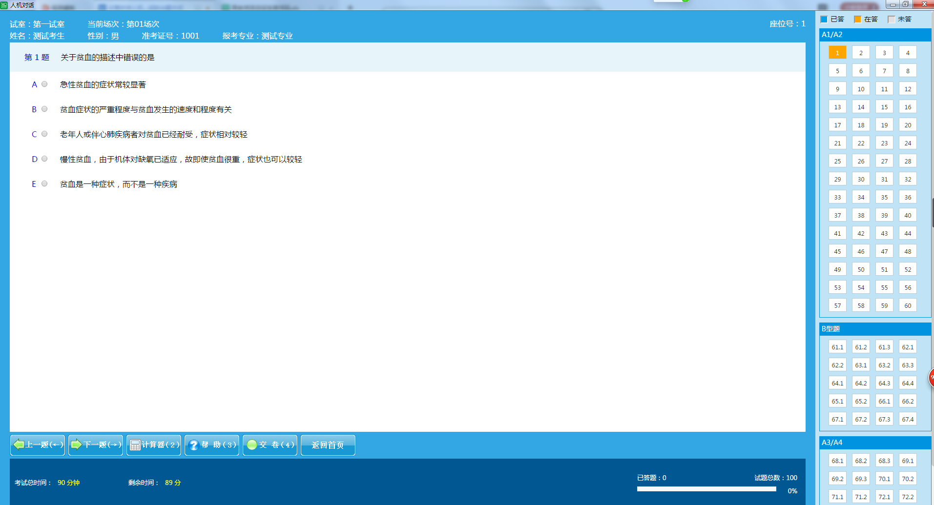The image size is (934, 505).
Task: Open question 60 in the A1/A2 grid
Action: click(x=908, y=305)
